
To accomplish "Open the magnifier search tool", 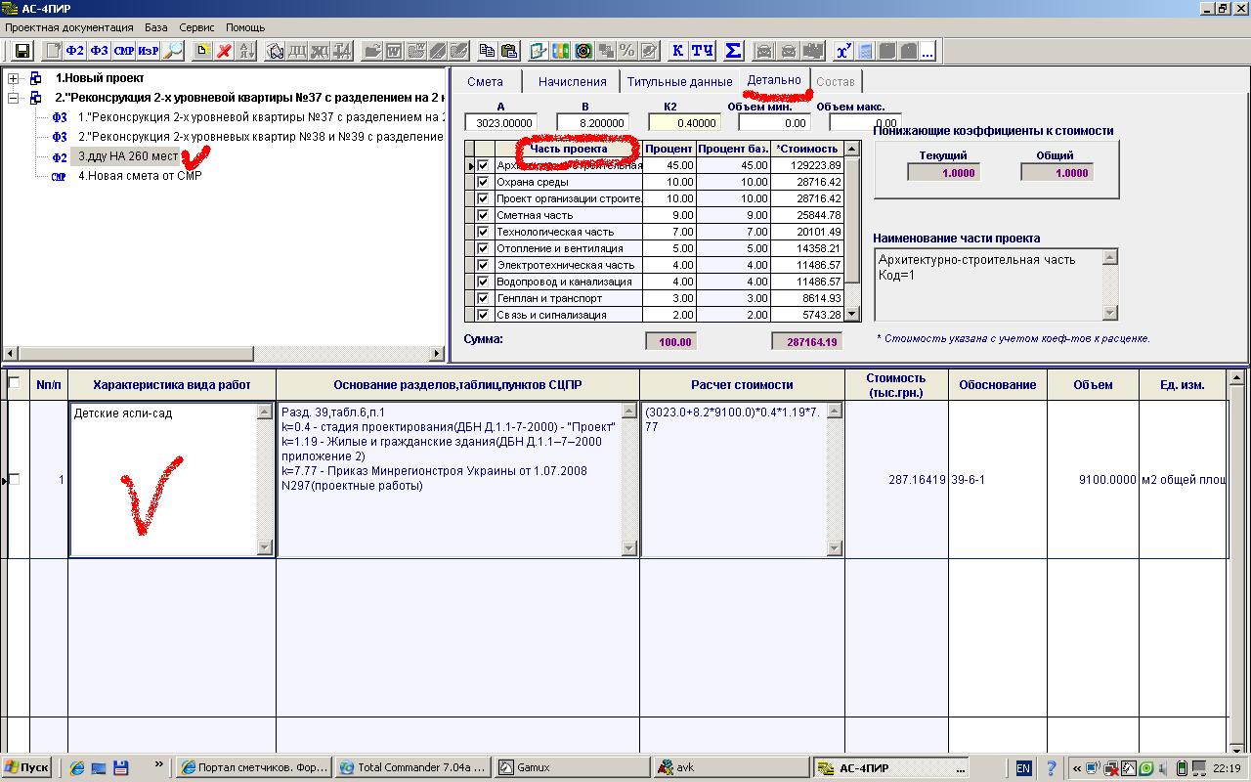I will [x=172, y=51].
